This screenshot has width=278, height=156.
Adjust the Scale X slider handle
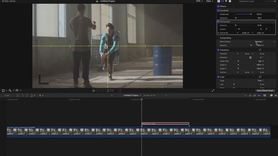coord(238,65)
